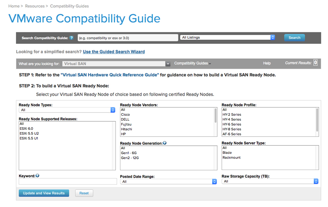Viewport: 328px width, 207px height.
Task: Open the Ready Node Types dropdown
Action: tap(67, 110)
